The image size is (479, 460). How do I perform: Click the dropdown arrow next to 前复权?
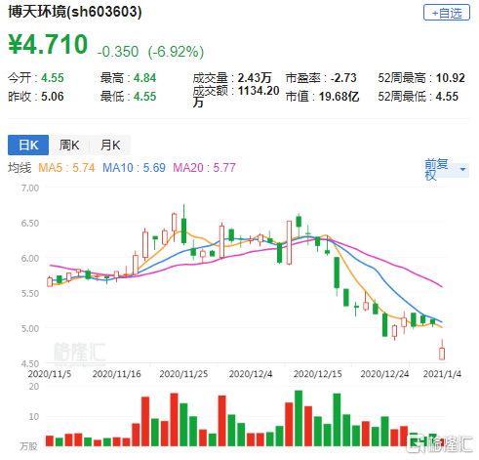462,169
